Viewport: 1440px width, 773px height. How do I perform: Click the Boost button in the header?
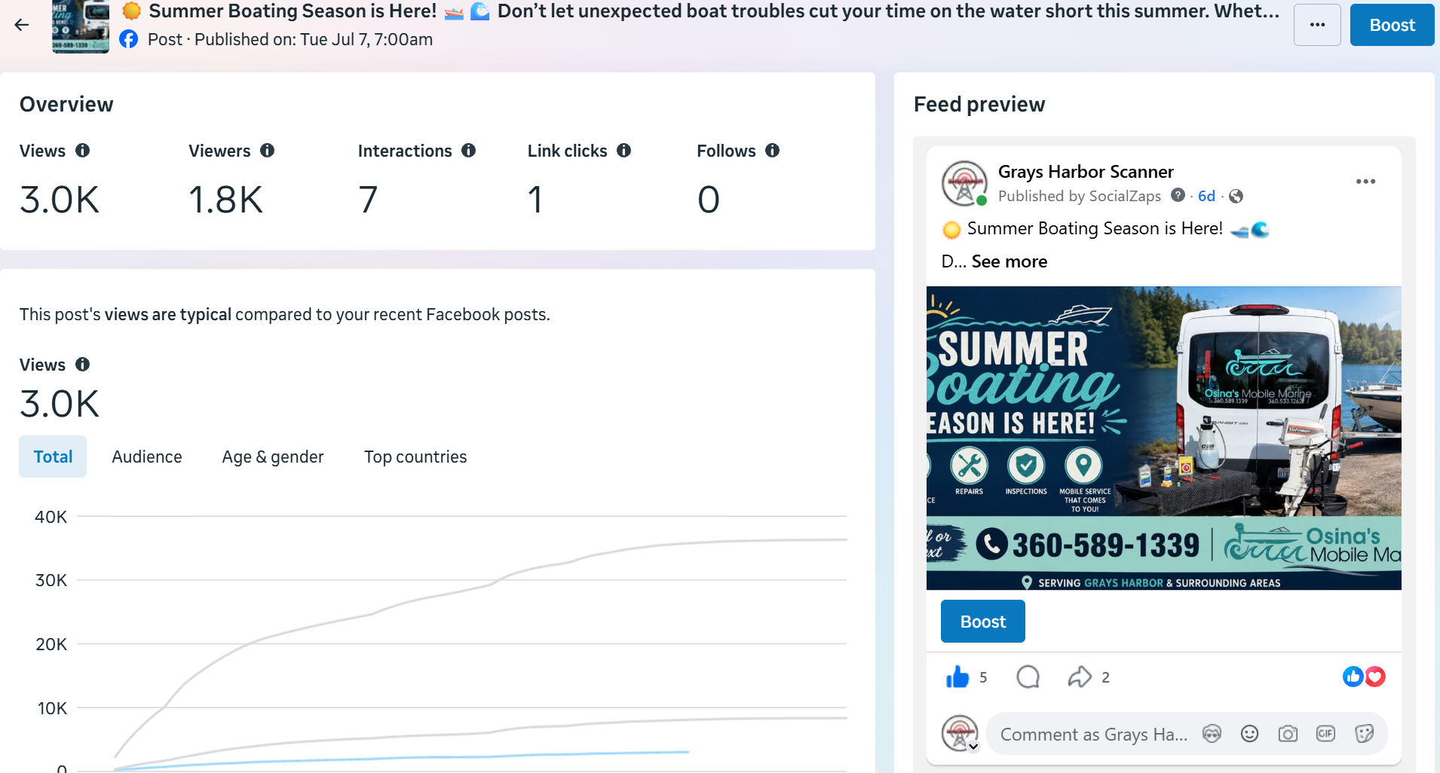click(x=1392, y=25)
